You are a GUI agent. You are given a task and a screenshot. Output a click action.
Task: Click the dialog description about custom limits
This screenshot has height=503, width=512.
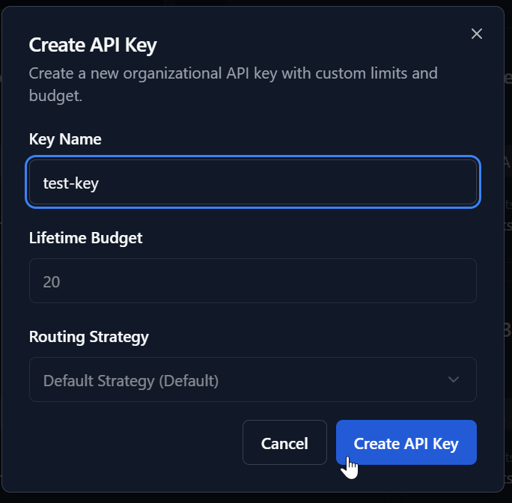(x=233, y=74)
